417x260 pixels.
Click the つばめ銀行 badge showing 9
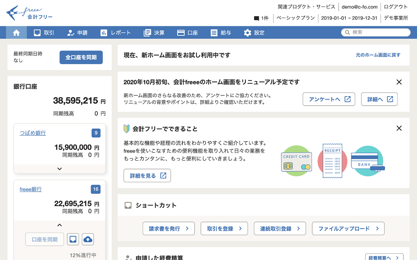click(x=96, y=133)
